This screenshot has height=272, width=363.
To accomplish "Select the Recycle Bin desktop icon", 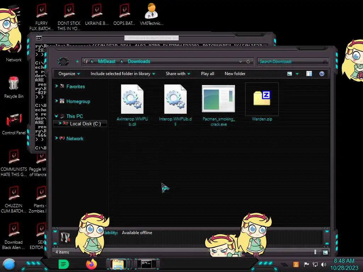I will click(14, 87).
